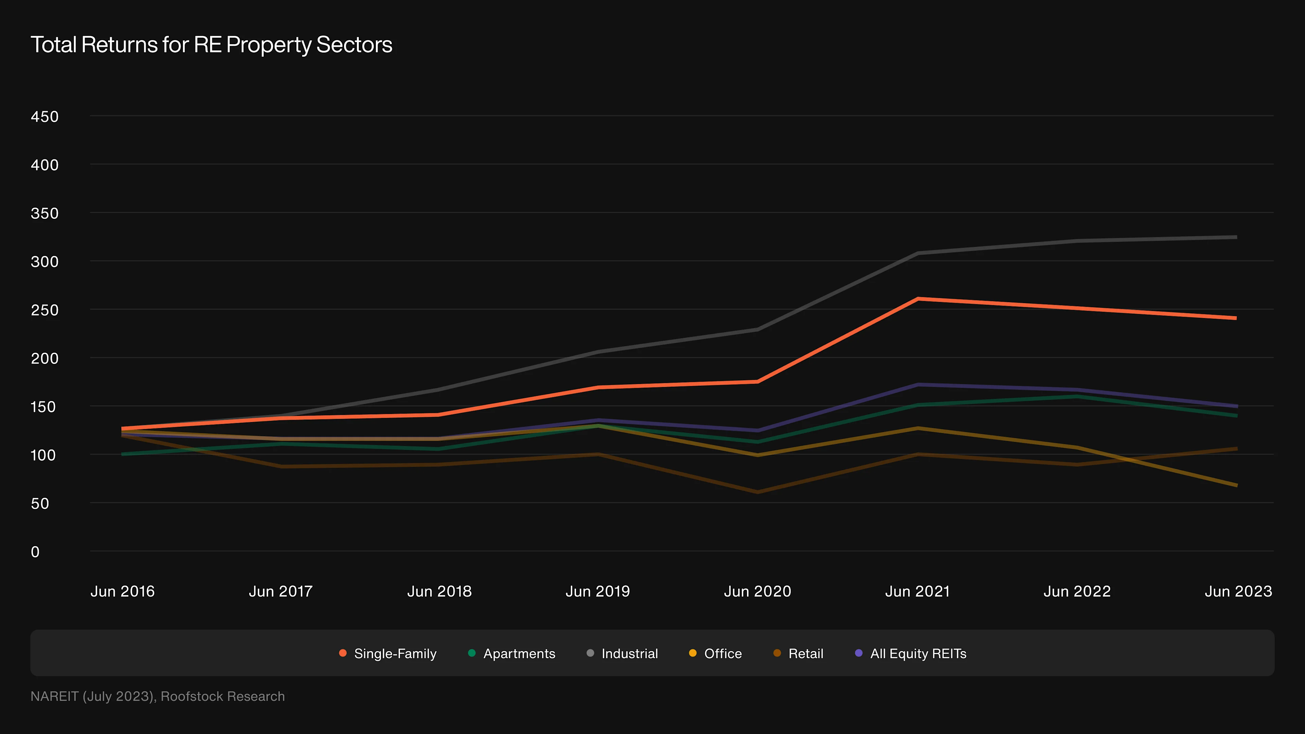Image resolution: width=1305 pixels, height=734 pixels.
Task: Click the chart title Total Returns
Action: (211, 45)
